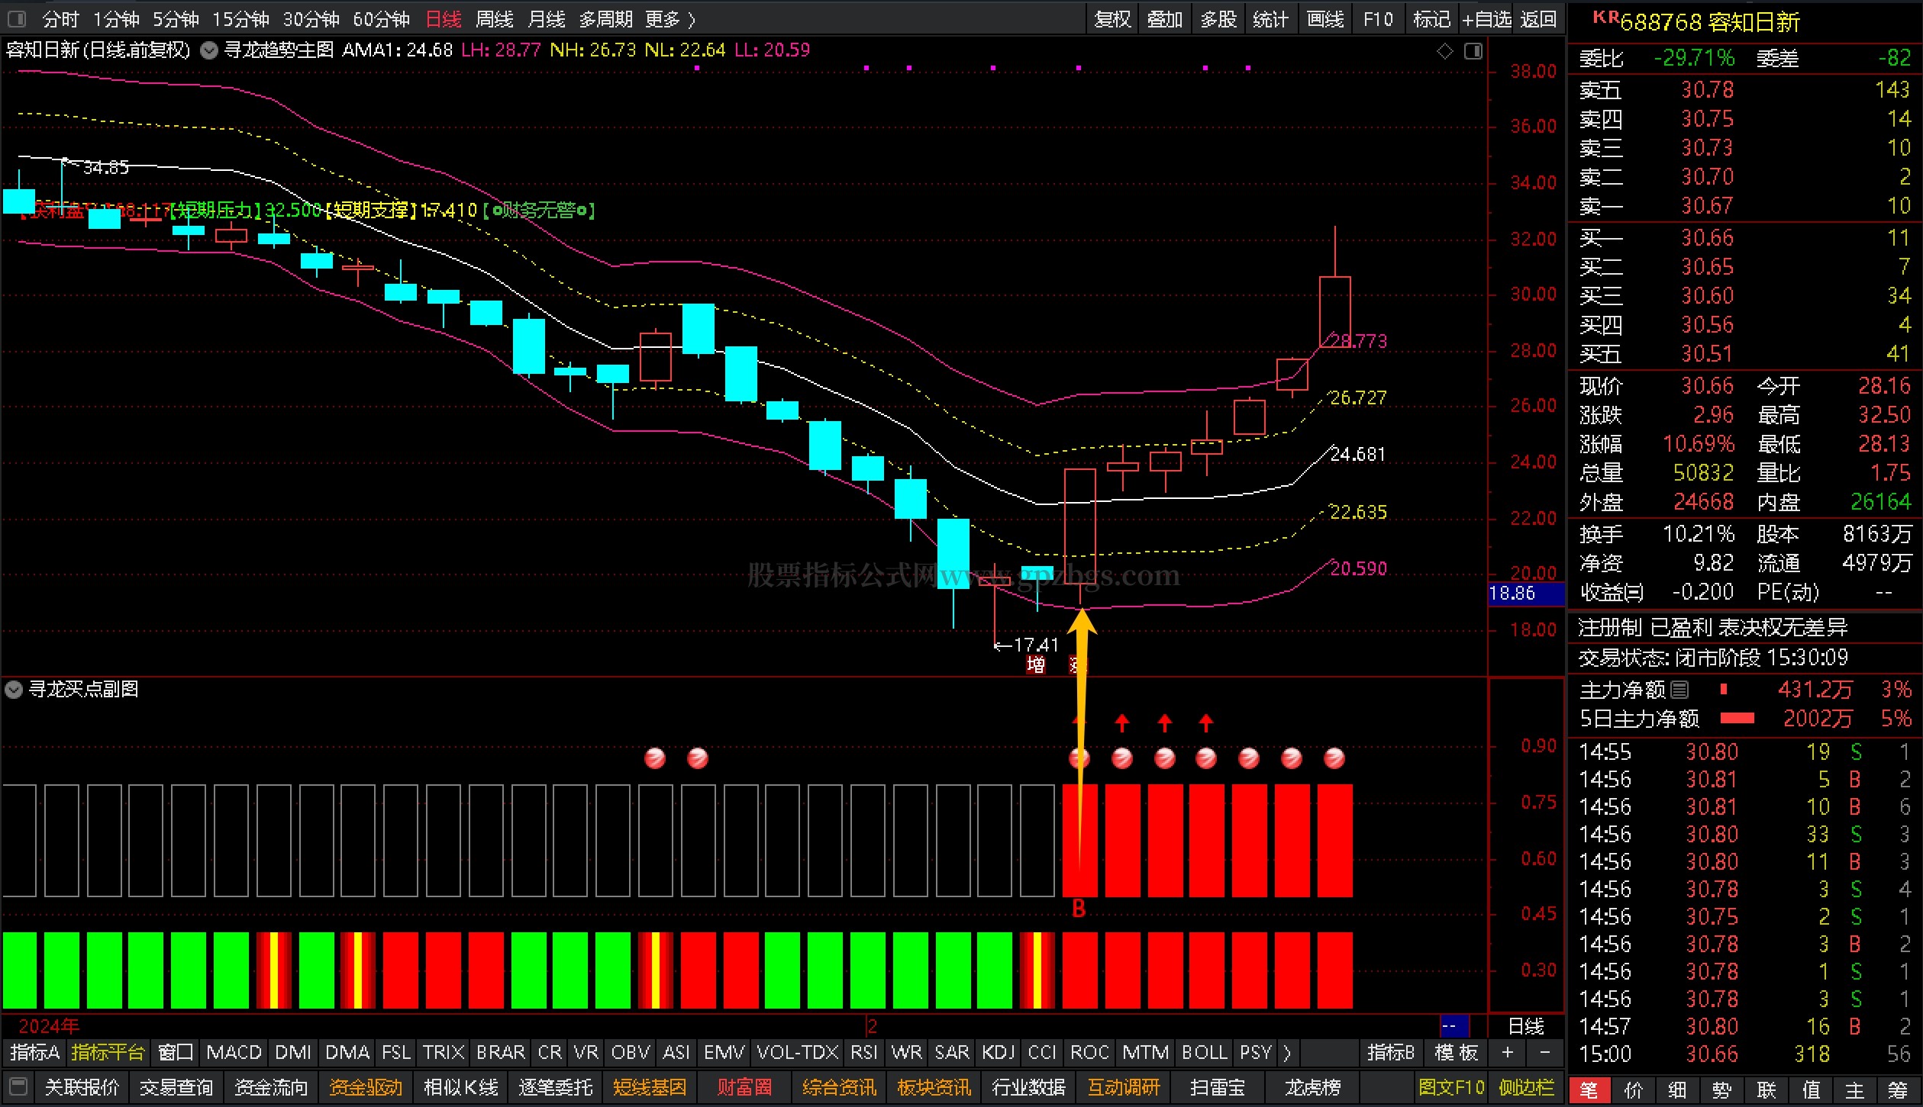This screenshot has width=1923, height=1107.
Task: Open the 统计 statistics tool
Action: point(1271,19)
